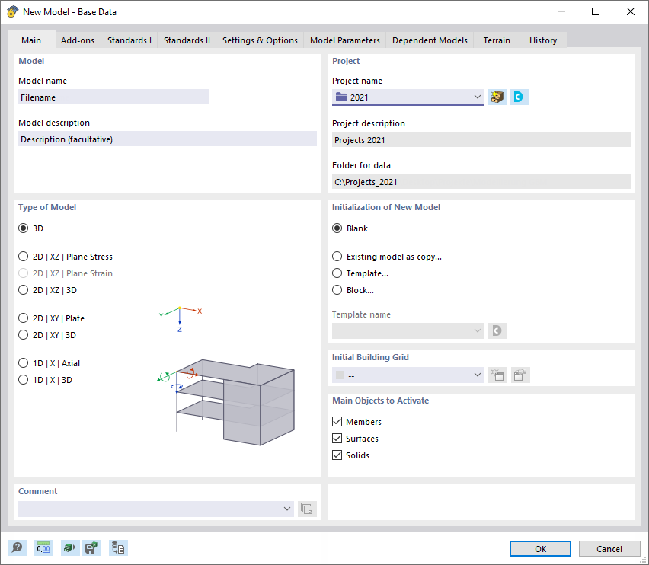Viewport: 649px width, 565px height.
Task: Select the 2D | XZ | Plane Stress model type
Action: pos(23,257)
